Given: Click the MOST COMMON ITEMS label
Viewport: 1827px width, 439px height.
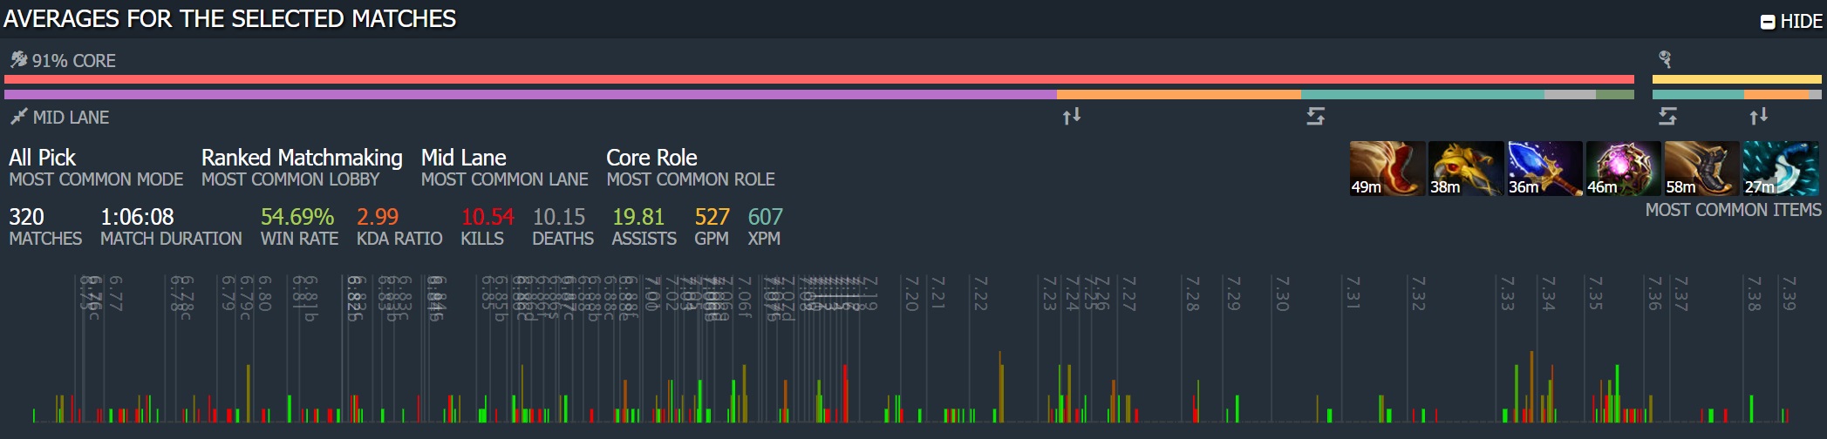Looking at the screenshot, I should pyautogui.click(x=1733, y=210).
